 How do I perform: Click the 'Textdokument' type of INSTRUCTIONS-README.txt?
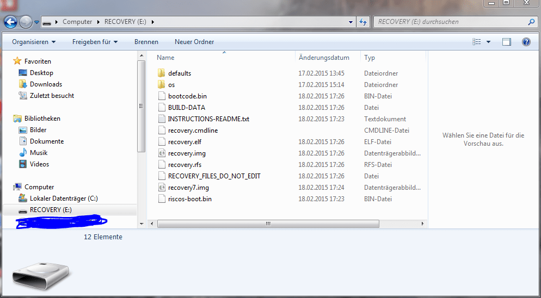[385, 119]
